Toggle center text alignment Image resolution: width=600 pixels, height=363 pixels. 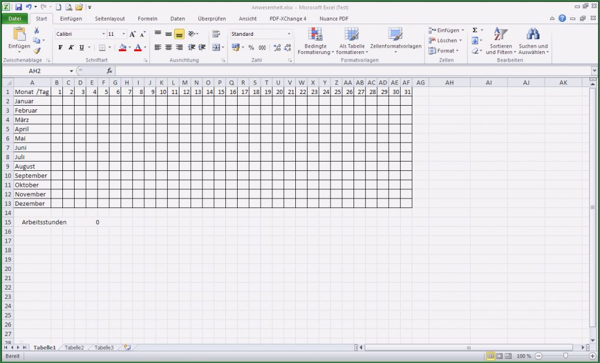coord(169,48)
